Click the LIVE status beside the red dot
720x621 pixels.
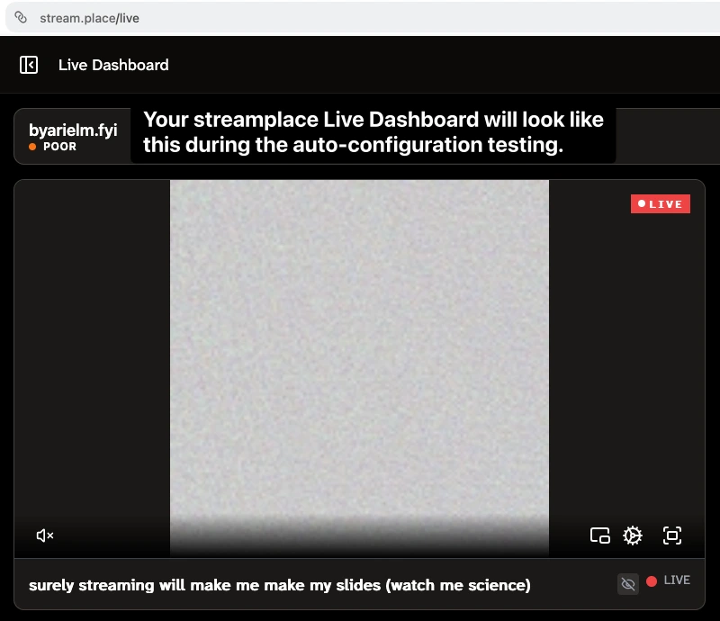click(677, 580)
